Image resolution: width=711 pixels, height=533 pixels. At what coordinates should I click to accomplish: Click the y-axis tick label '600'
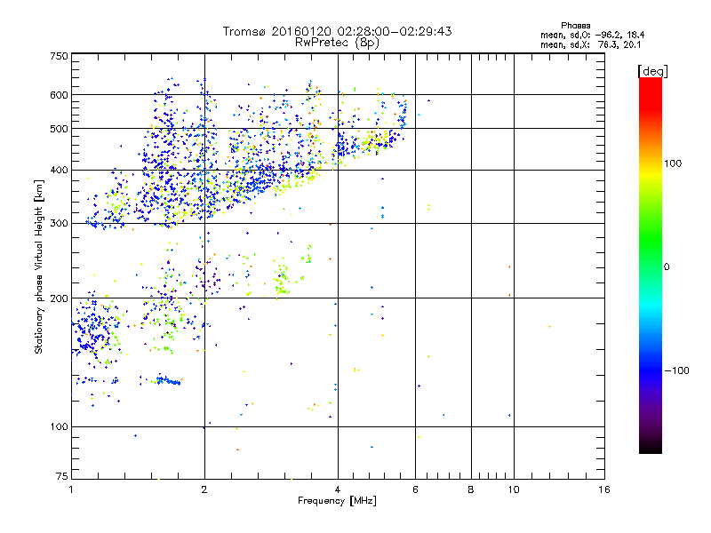[x=59, y=95]
